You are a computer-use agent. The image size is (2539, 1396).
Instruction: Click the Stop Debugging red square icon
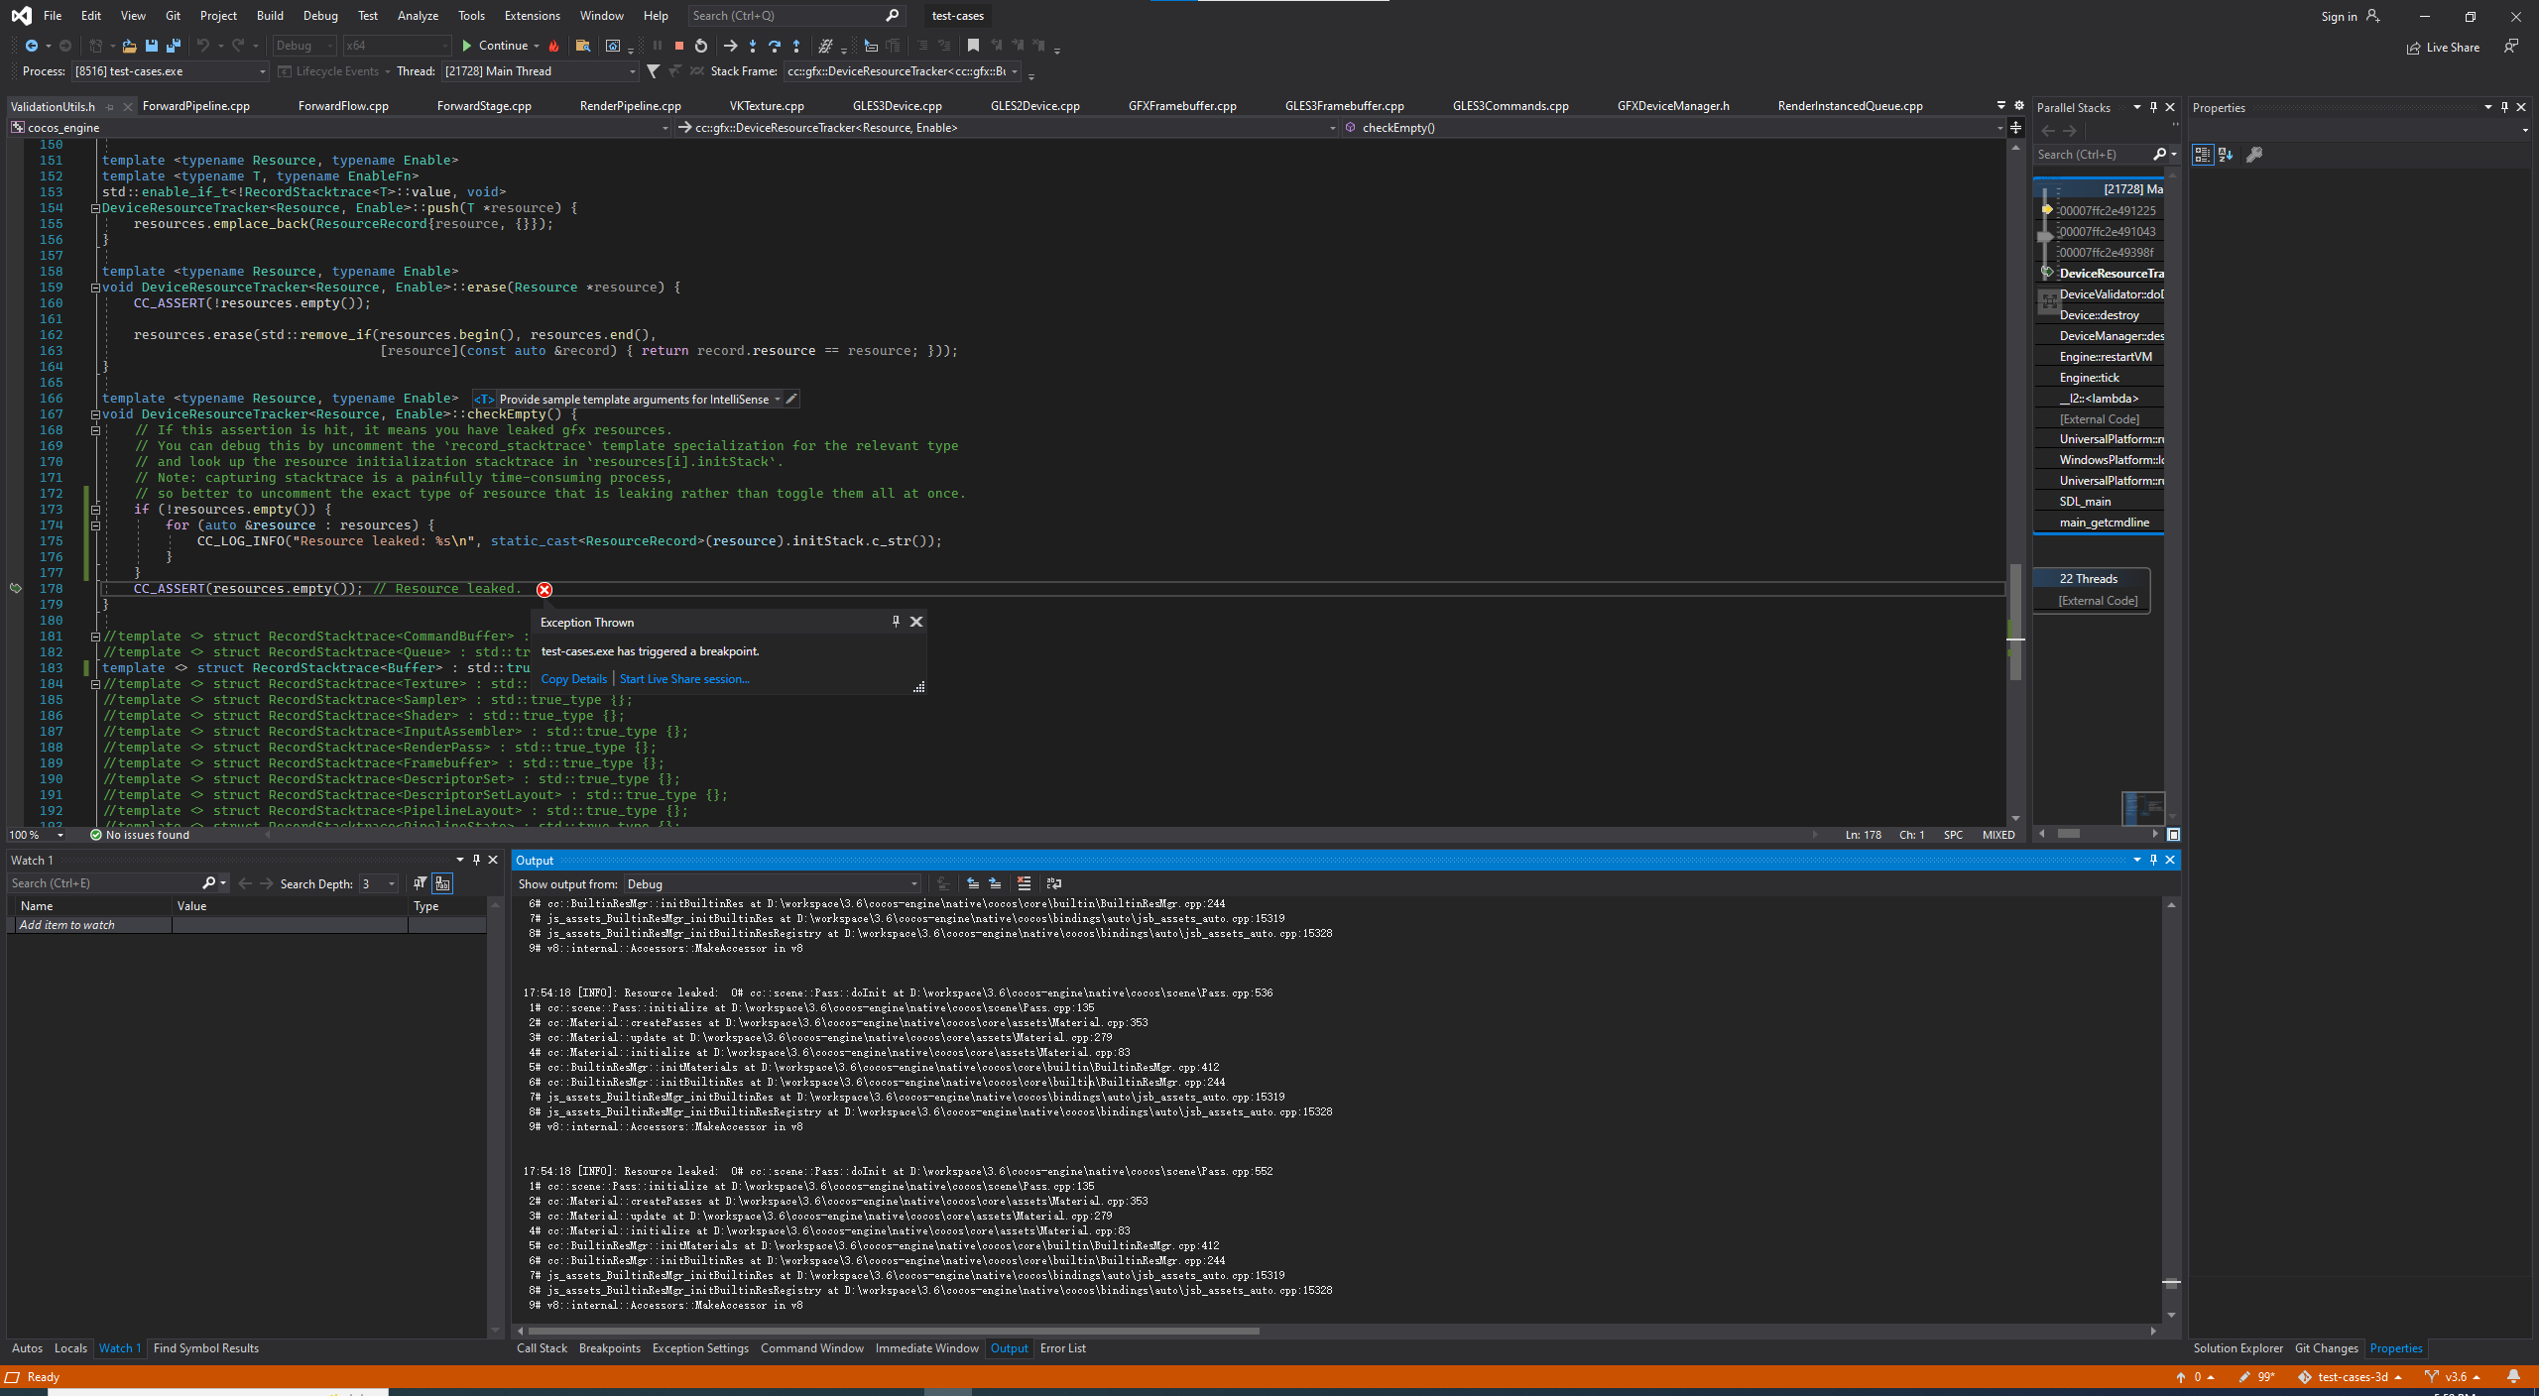679,46
